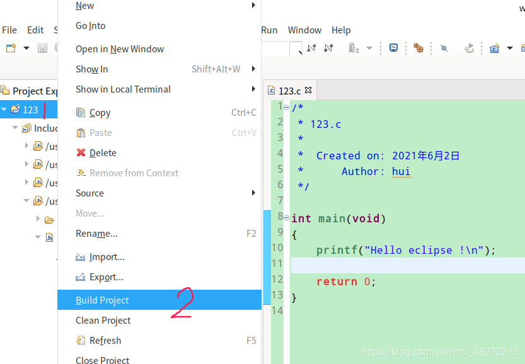The width and height of the screenshot is (525, 364).
Task: Collapse the 123 project tree node
Action: (x=4, y=110)
